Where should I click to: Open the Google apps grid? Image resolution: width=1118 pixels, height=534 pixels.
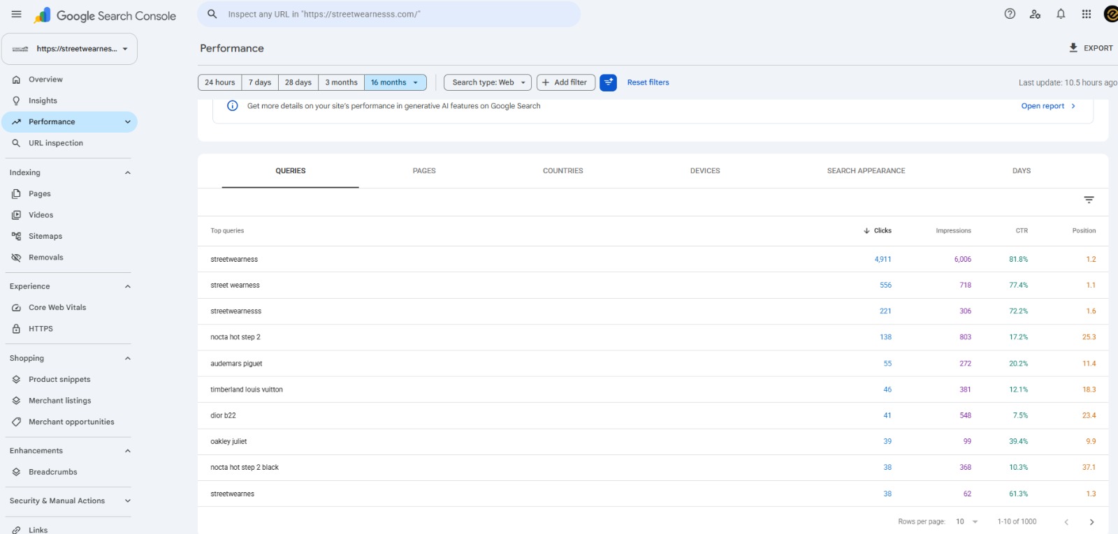(1086, 14)
